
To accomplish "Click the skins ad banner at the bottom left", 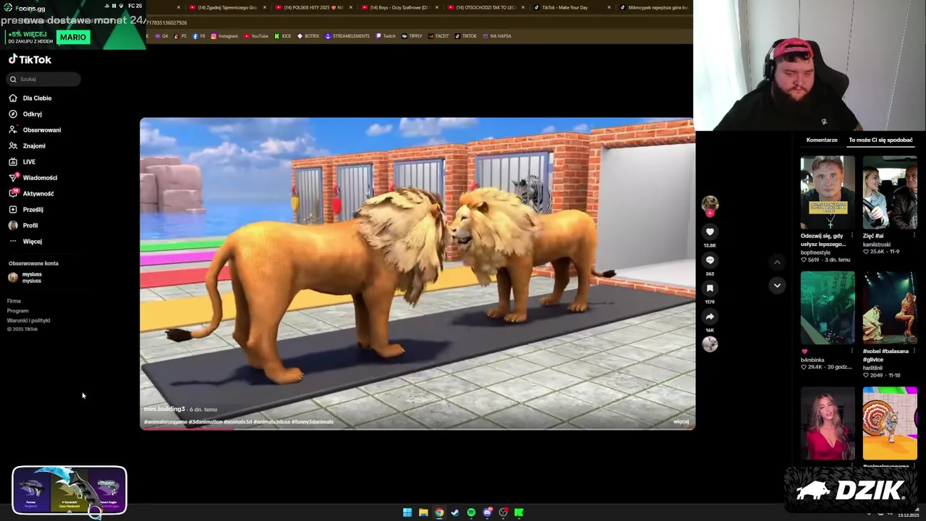I will [x=69, y=490].
